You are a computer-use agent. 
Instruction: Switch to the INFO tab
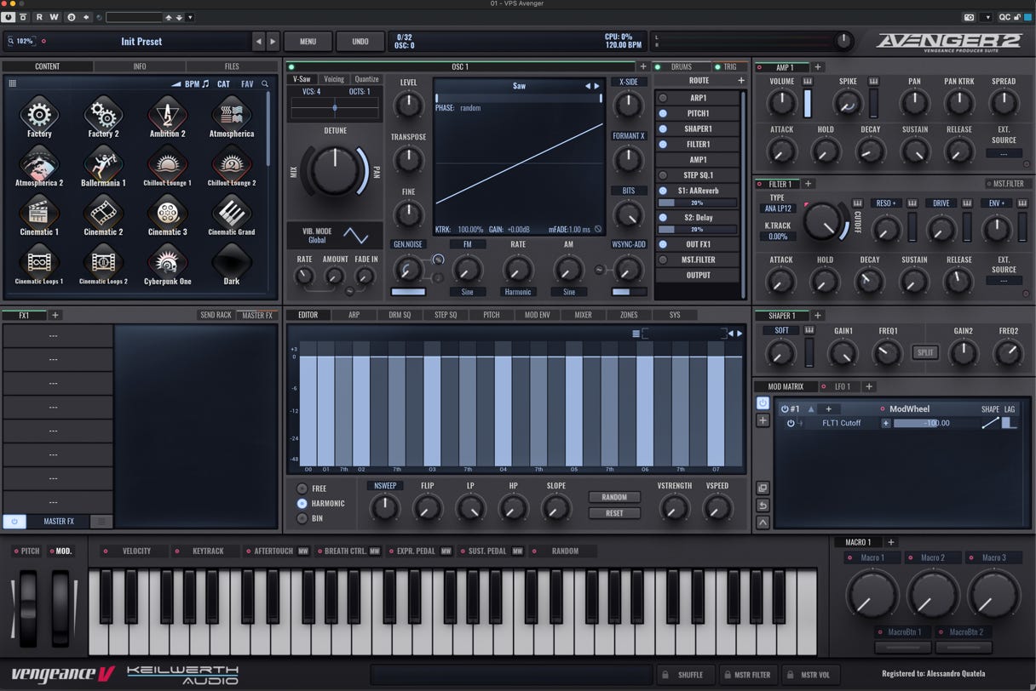point(140,66)
